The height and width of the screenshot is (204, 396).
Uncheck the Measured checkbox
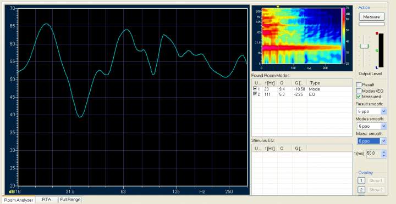tap(359, 97)
